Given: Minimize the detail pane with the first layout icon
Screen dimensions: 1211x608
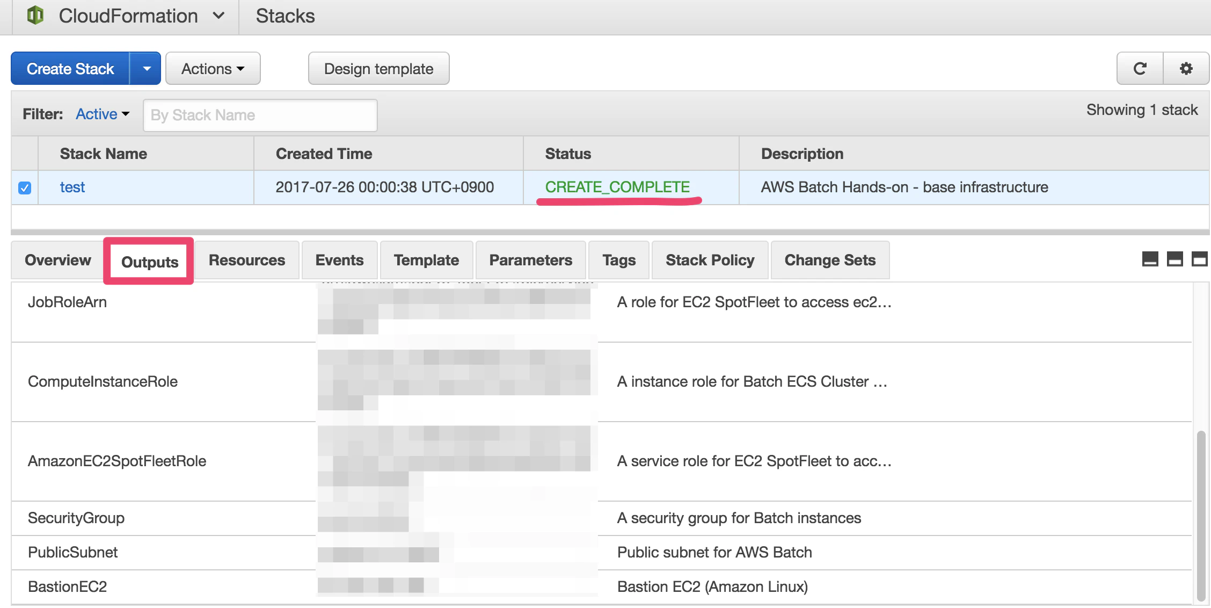Looking at the screenshot, I should (x=1150, y=259).
